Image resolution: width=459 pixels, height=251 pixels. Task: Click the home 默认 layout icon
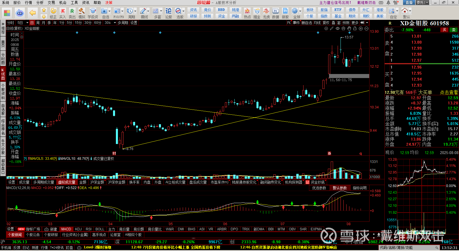click(404, 11)
